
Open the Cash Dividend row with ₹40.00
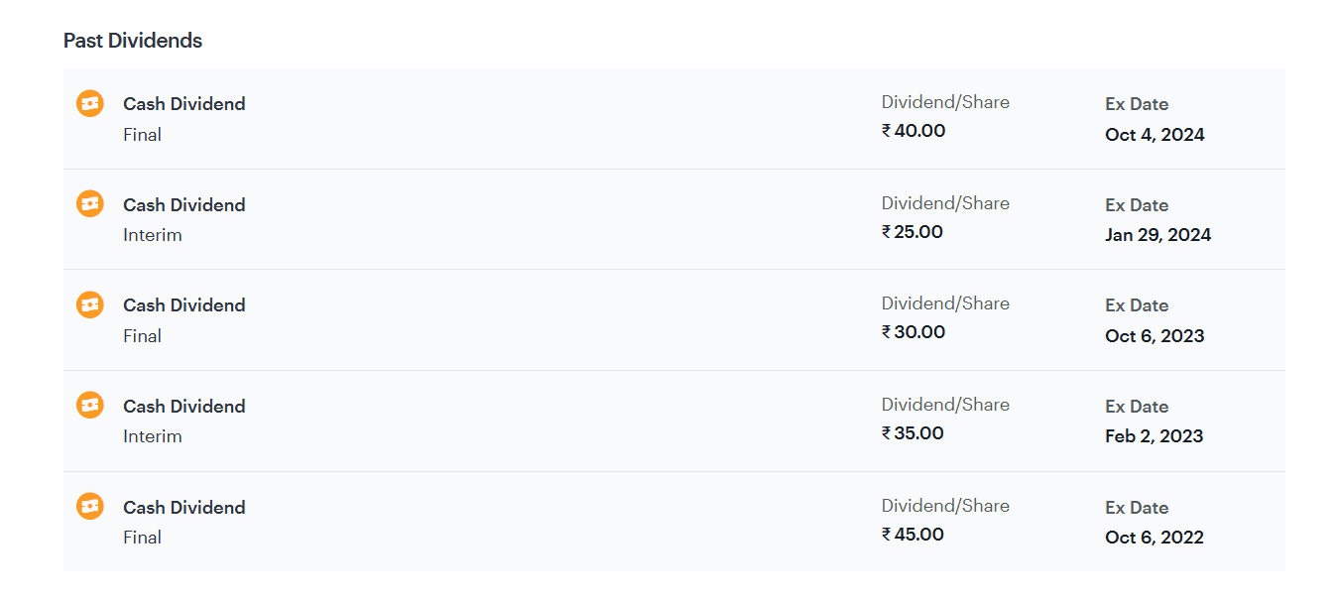point(674,119)
